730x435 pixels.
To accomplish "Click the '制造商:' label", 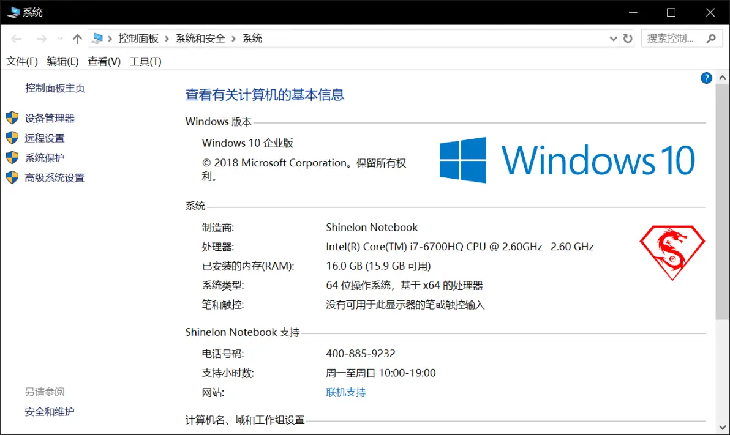I will tap(218, 228).
